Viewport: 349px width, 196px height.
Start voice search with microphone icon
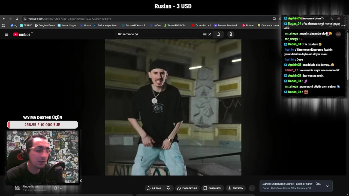231,34
